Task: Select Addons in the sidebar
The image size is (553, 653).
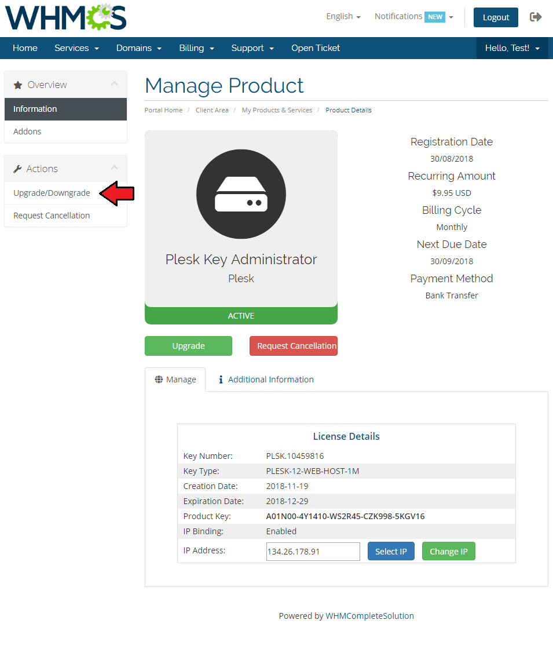Action: click(x=66, y=132)
